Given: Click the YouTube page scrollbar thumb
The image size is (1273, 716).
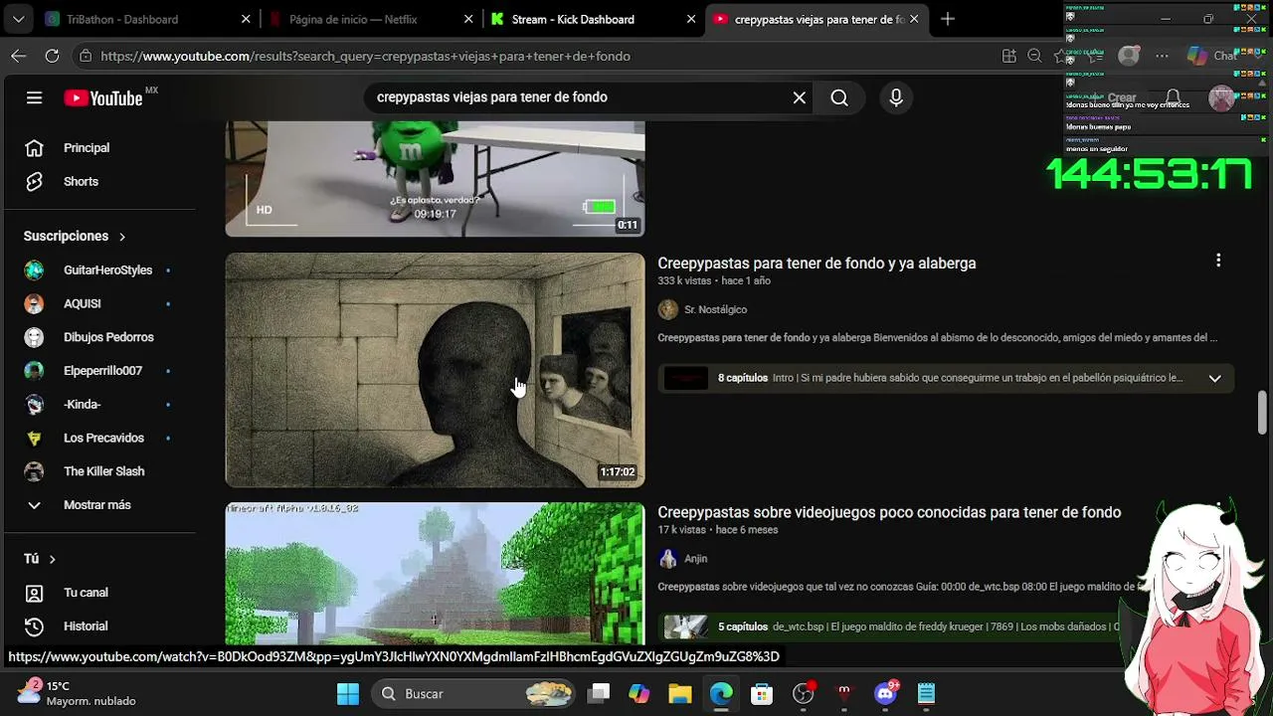Looking at the screenshot, I should 1262,413.
